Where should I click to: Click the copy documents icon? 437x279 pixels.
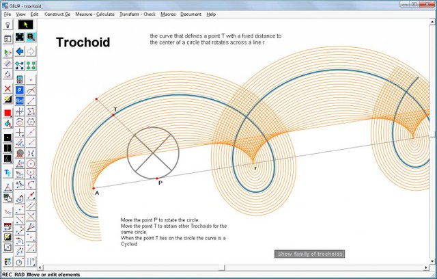point(8,198)
